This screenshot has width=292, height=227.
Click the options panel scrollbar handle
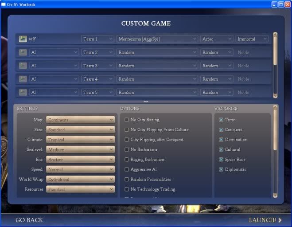(275, 129)
